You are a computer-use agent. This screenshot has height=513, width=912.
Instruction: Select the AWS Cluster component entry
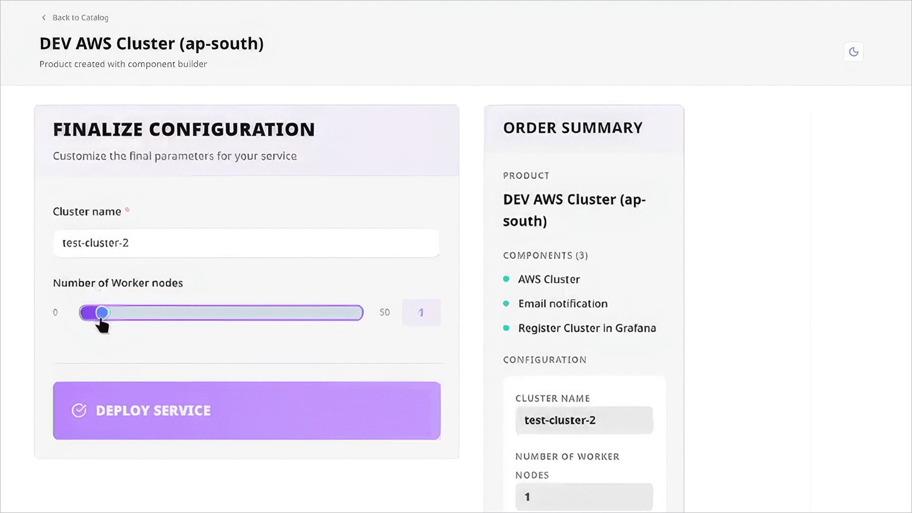pos(549,280)
